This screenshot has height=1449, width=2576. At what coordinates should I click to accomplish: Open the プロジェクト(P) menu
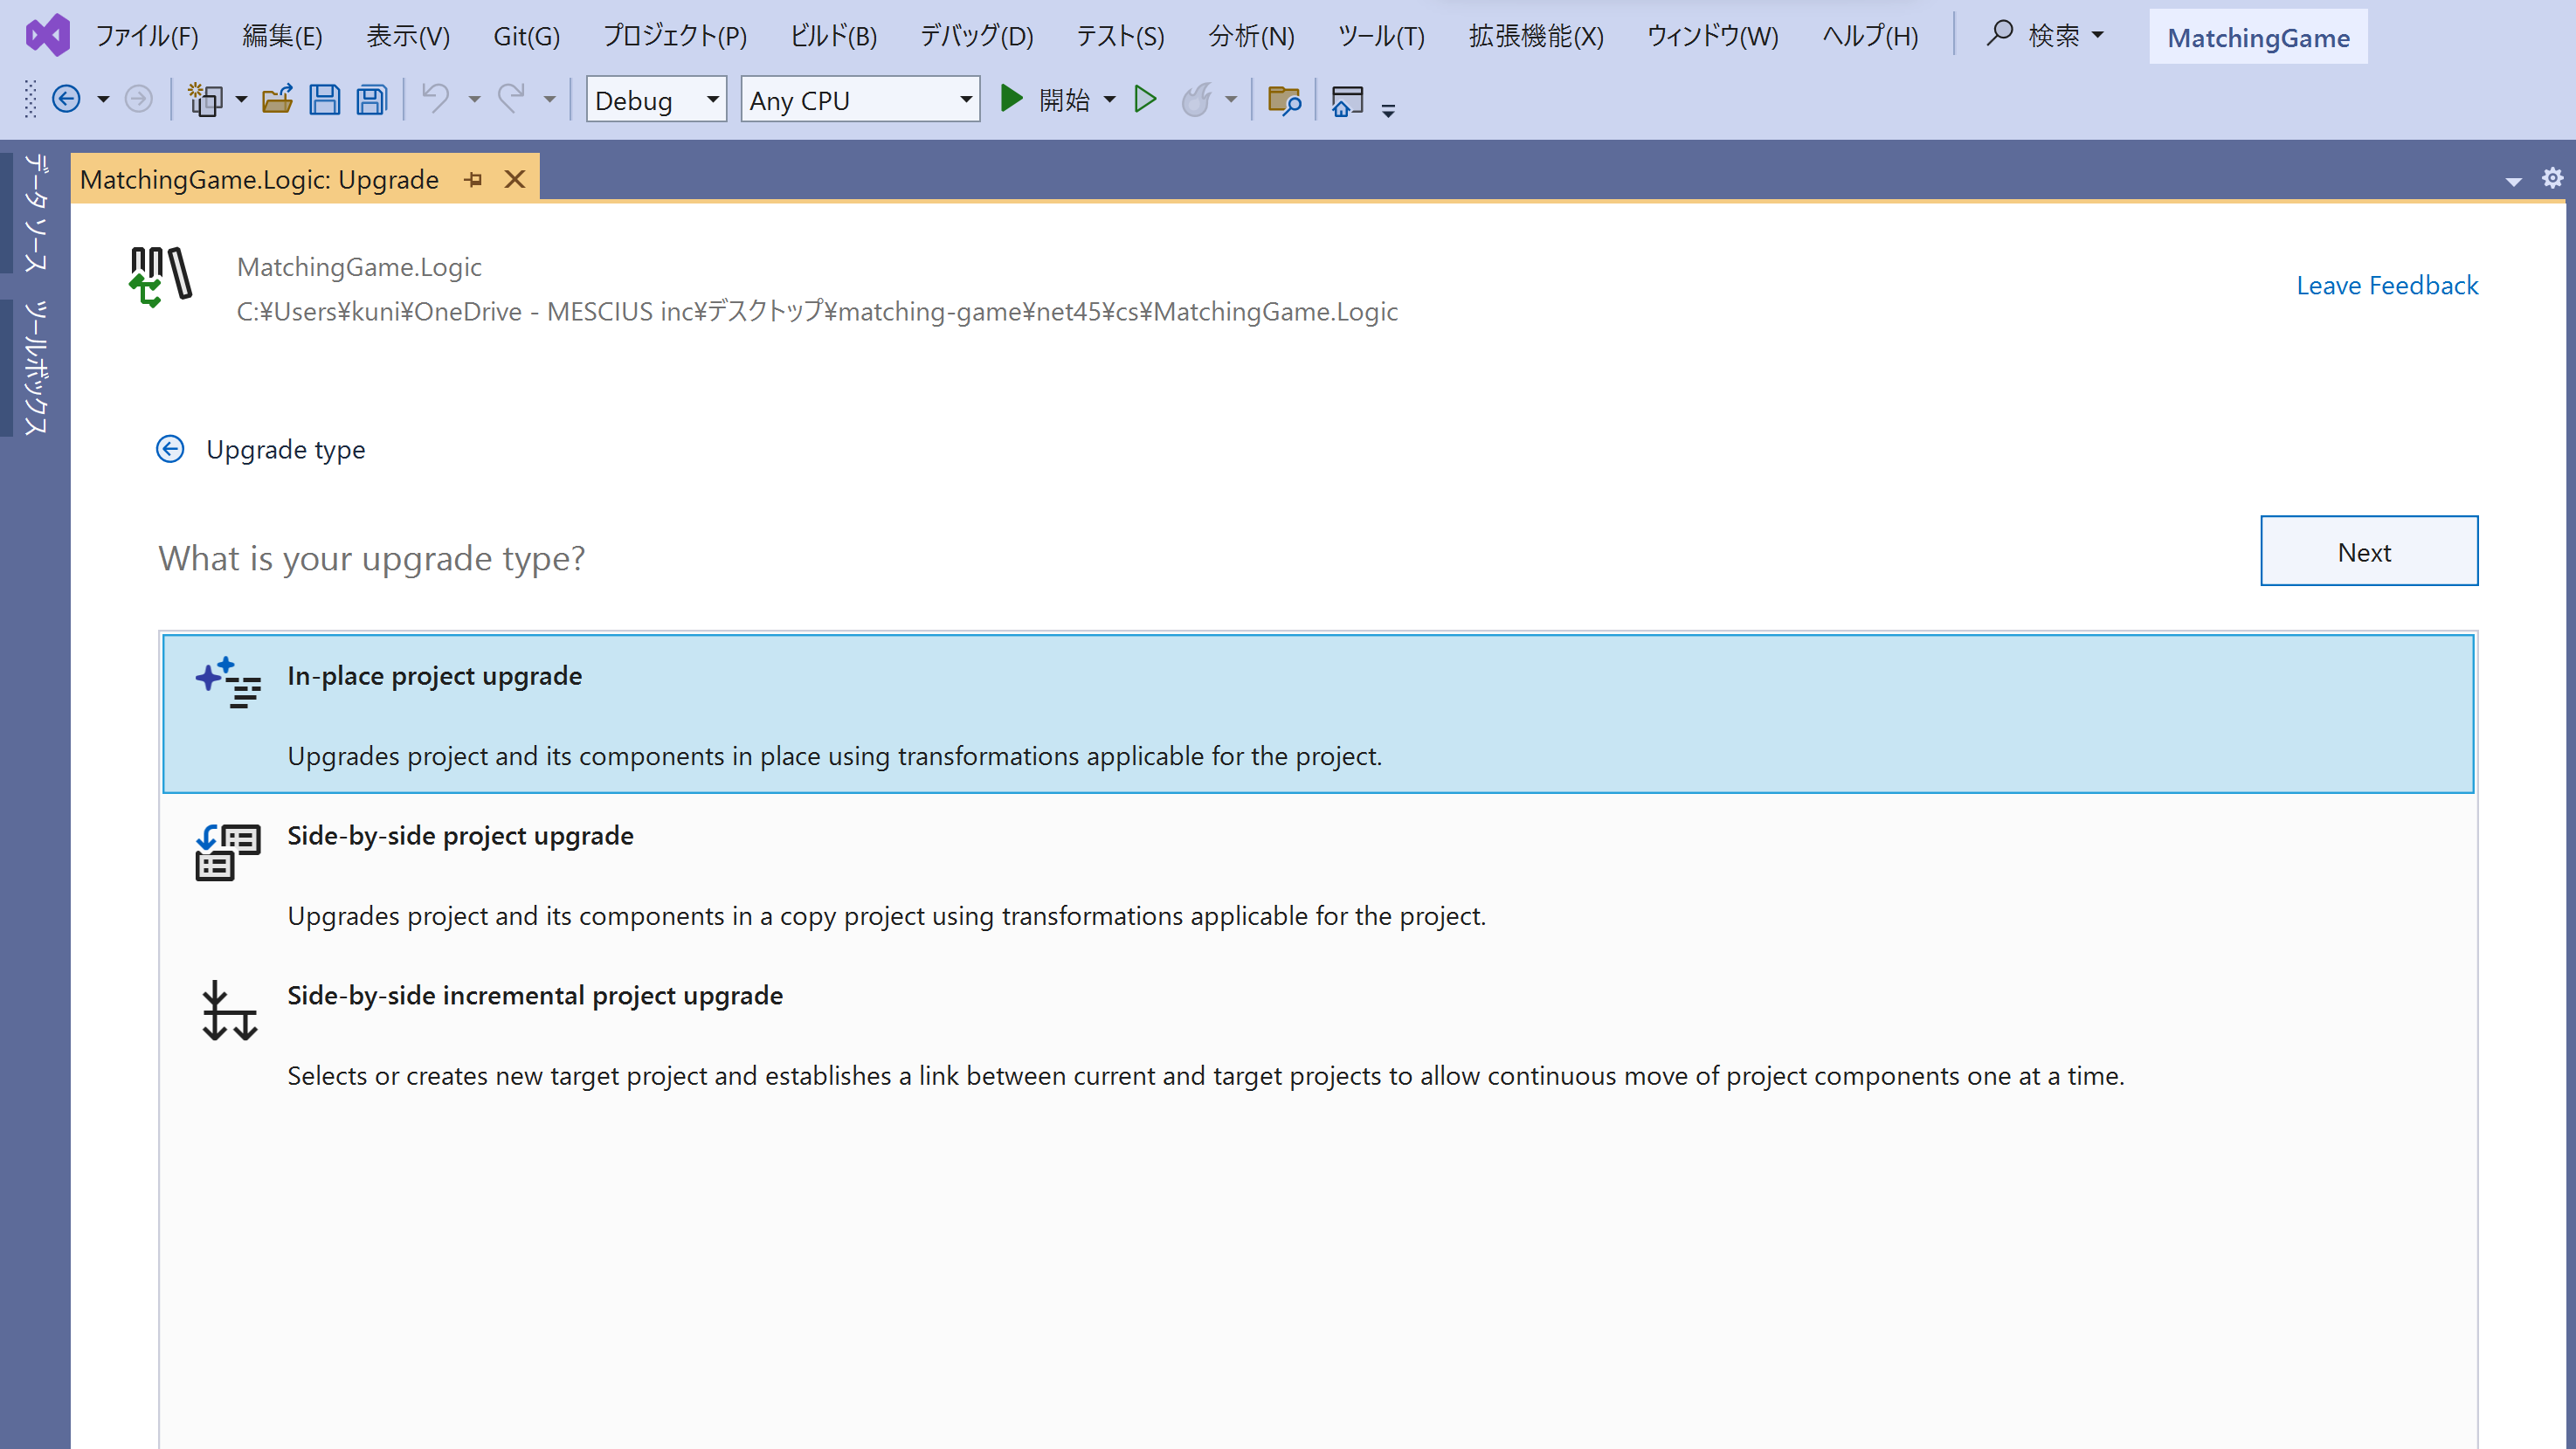[675, 36]
